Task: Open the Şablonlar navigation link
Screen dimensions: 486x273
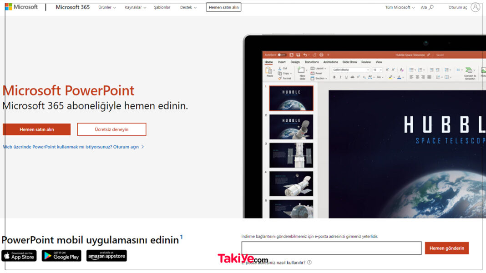Action: tap(162, 7)
